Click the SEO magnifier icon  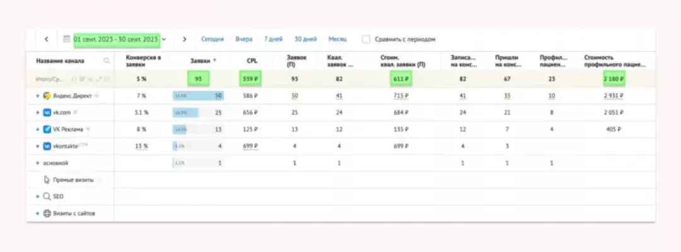(47, 197)
